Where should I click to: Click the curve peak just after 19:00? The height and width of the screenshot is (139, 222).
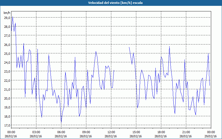tap(169, 46)
